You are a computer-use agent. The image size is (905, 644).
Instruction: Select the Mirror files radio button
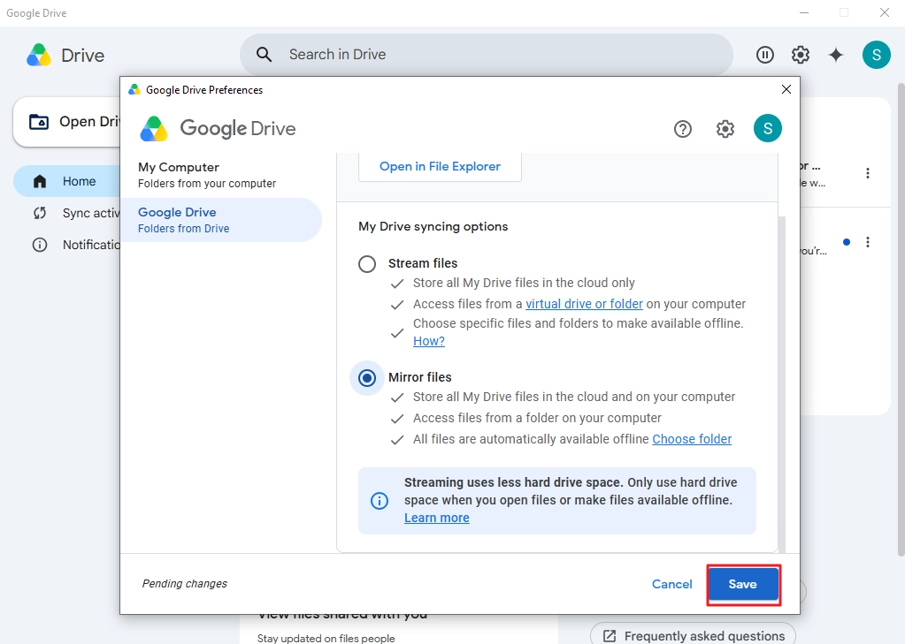[x=367, y=378]
